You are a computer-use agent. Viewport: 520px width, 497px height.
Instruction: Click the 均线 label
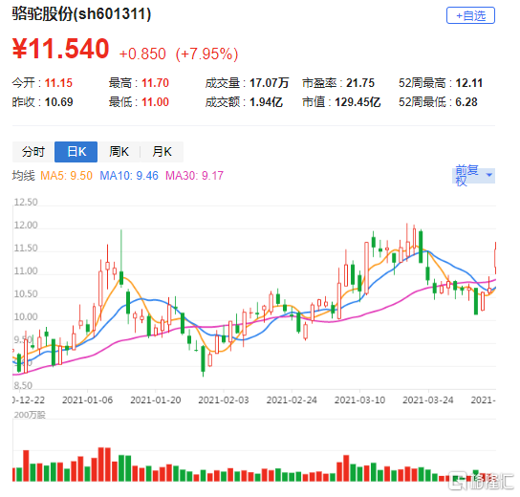tap(24, 176)
